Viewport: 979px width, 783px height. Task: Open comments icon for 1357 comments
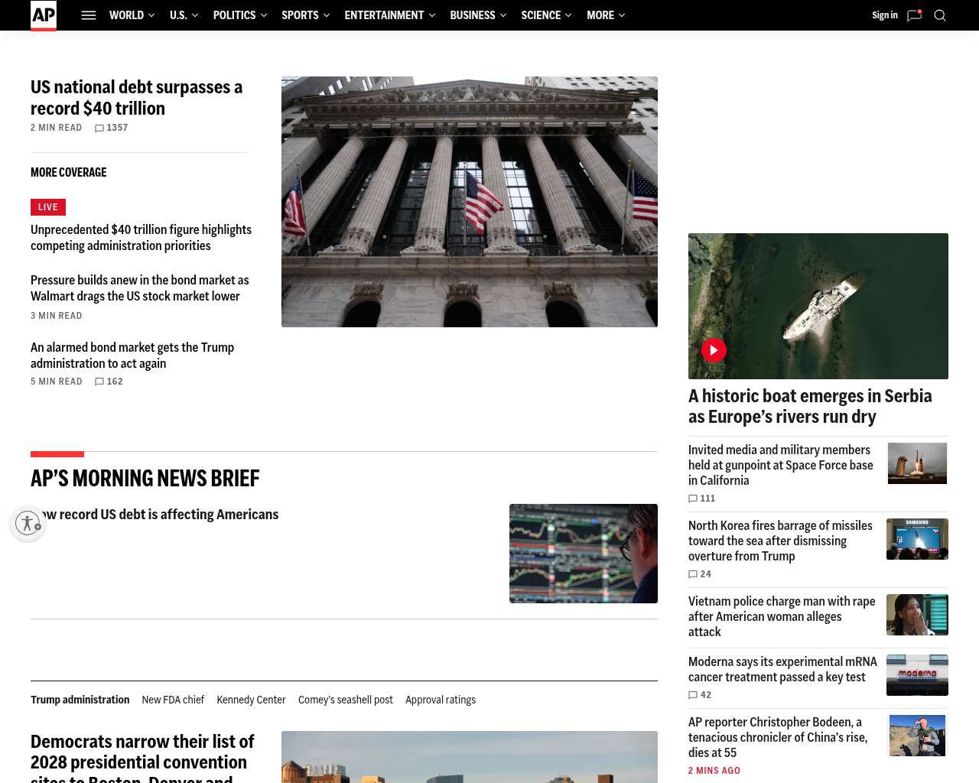[x=99, y=128]
